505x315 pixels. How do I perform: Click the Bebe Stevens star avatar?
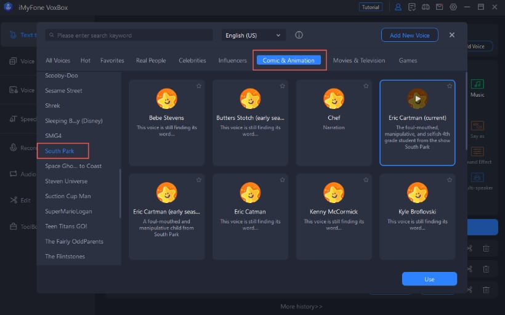tap(166, 99)
